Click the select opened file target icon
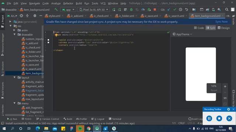 coord(21,16)
